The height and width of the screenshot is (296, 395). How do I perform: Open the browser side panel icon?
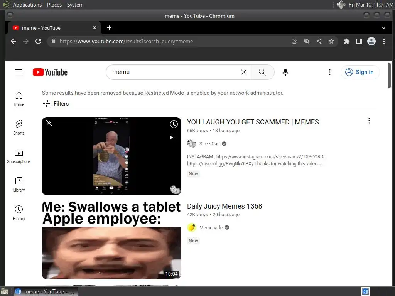pos(359,41)
